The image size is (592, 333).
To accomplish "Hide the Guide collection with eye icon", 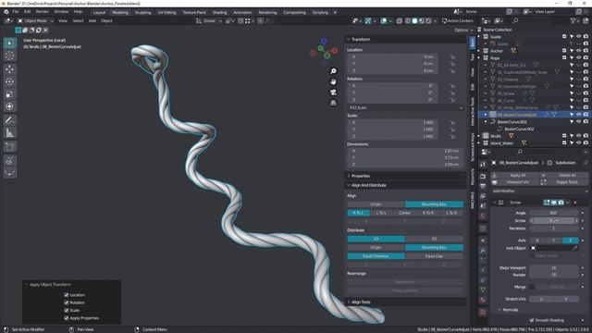I will [578, 37].
